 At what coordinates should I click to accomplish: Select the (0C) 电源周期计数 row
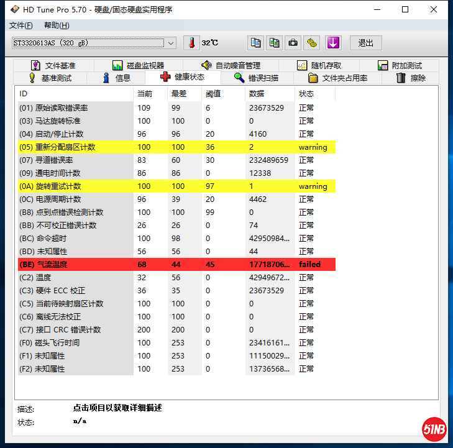(176, 199)
